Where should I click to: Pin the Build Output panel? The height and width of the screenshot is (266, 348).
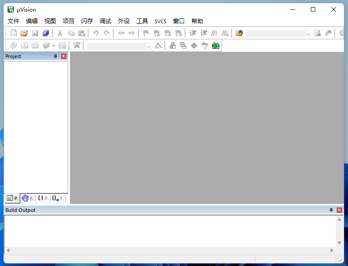(x=331, y=210)
